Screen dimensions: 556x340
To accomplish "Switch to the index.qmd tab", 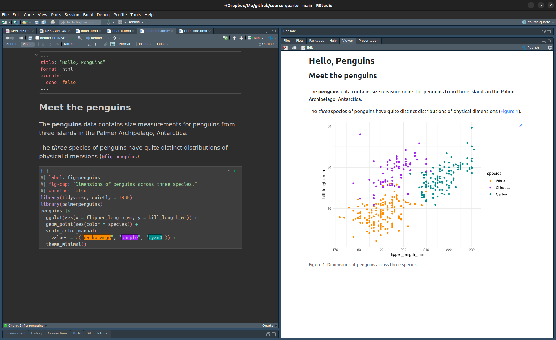I will click(x=89, y=31).
